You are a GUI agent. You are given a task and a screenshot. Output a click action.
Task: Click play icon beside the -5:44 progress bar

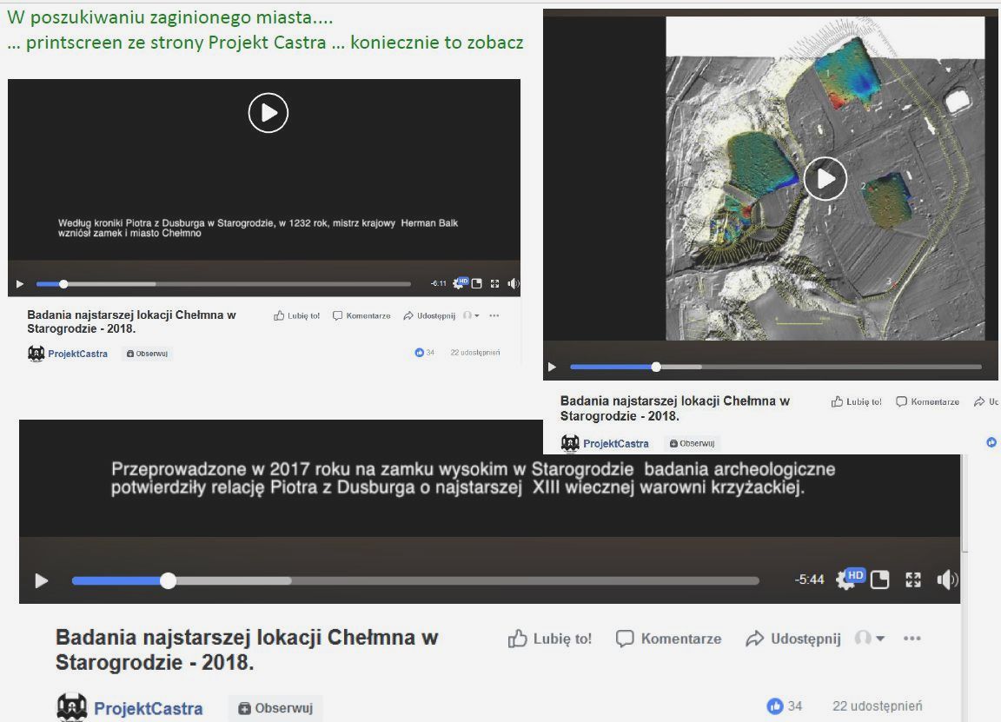[x=42, y=580]
